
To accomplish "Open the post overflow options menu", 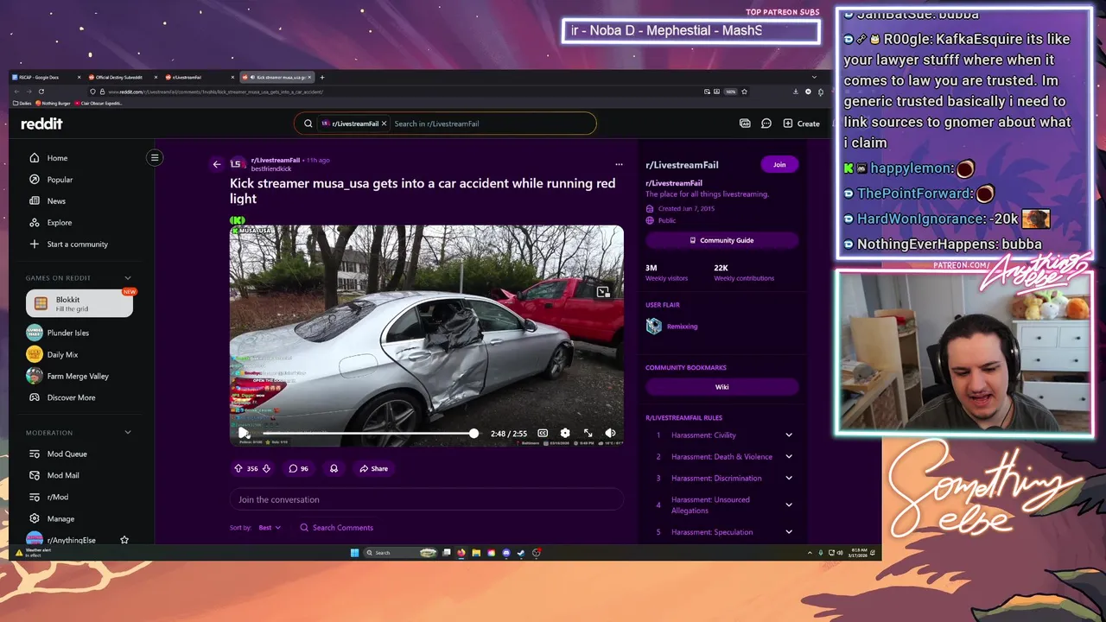I will pyautogui.click(x=619, y=164).
